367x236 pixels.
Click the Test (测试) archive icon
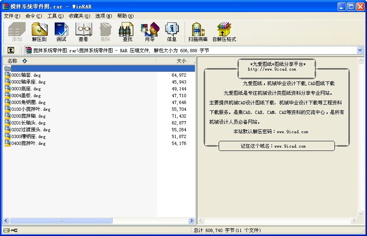[x=61, y=32]
